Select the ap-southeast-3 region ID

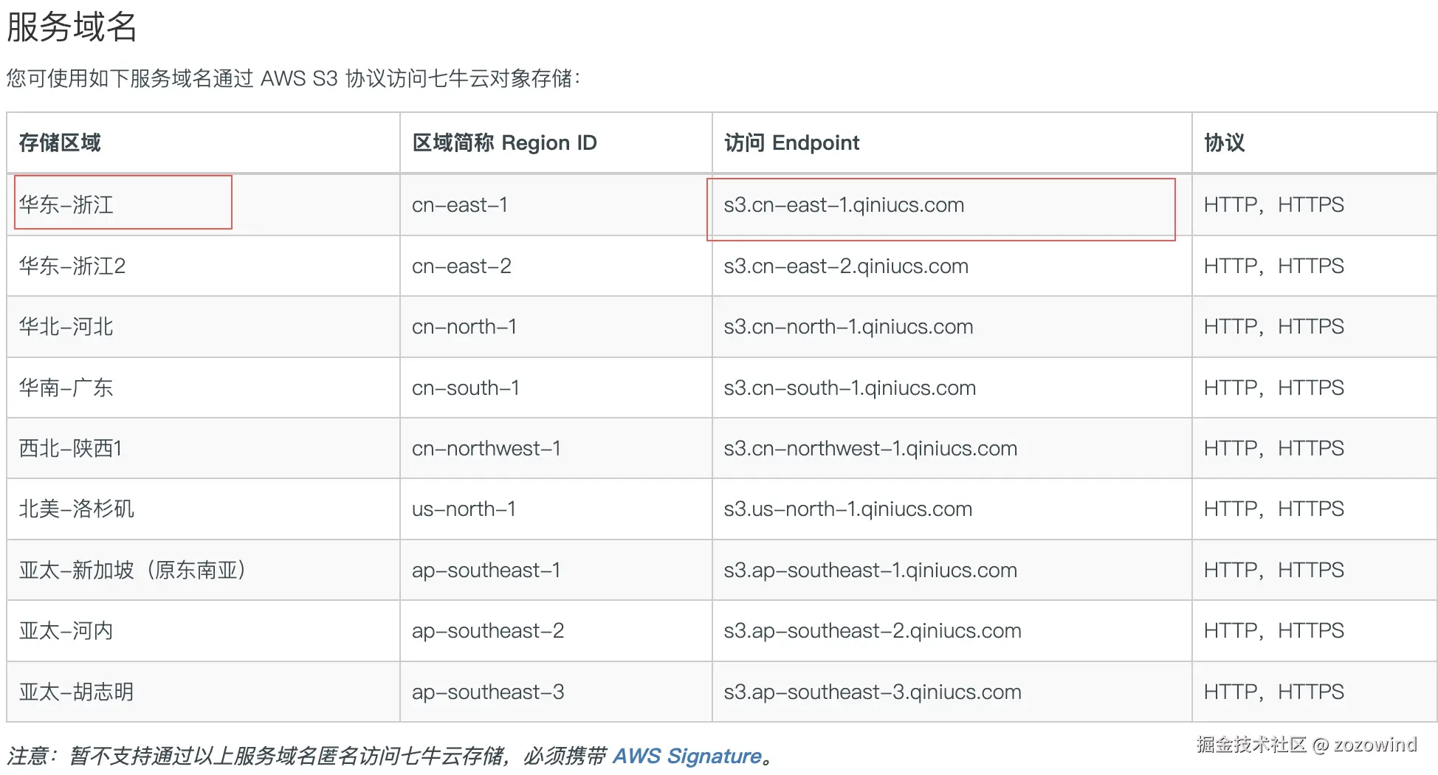pyautogui.click(x=488, y=692)
